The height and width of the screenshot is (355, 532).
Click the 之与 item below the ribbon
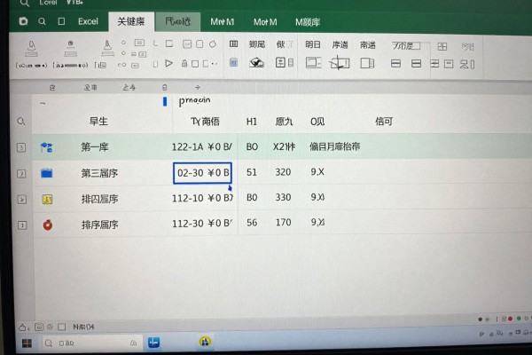point(129,88)
